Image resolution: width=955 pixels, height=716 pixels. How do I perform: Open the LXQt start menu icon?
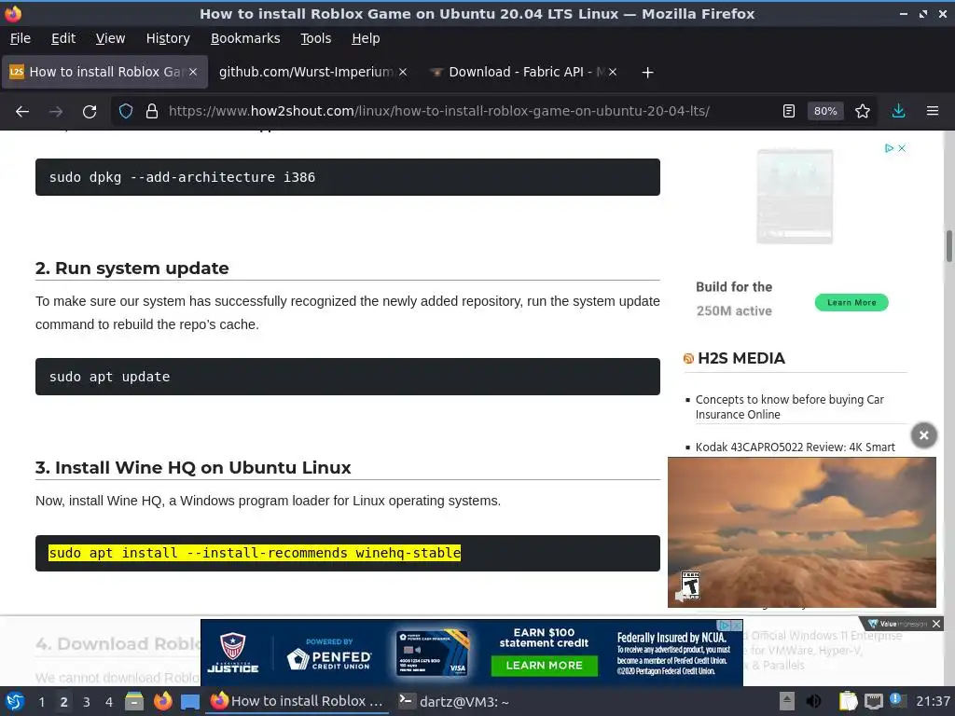[x=15, y=701]
